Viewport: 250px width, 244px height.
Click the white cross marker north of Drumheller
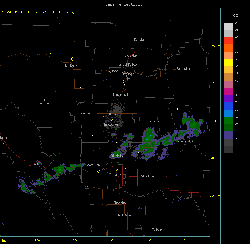177,109
